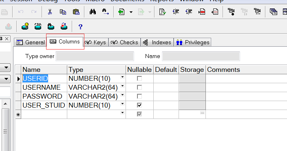Viewport: 287px width, 151px height.
Task: Click the Record Macro camera icon
Action: (x=231, y=12)
